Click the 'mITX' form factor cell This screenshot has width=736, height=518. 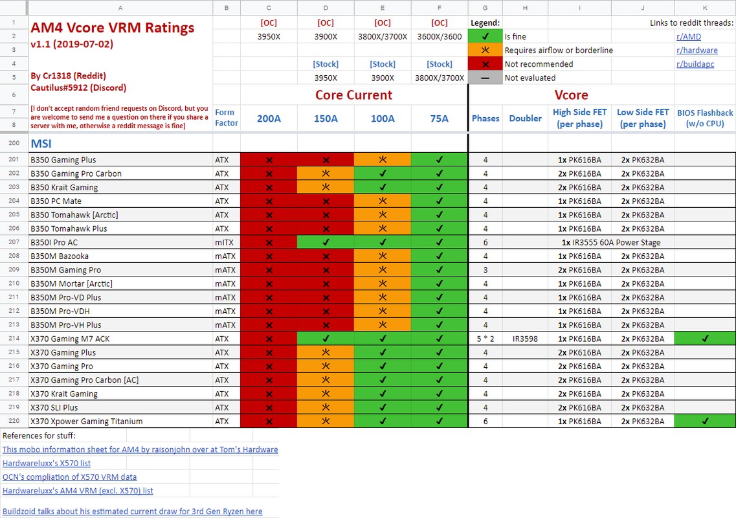(227, 242)
